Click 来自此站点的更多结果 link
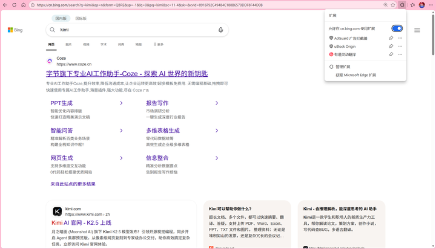This screenshot has width=436, height=249. pos(73,184)
